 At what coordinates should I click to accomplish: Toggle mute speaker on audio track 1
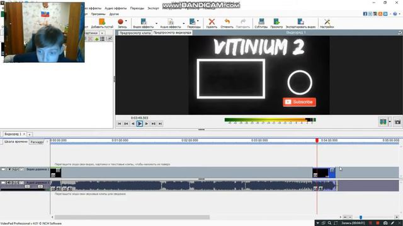click(9, 183)
